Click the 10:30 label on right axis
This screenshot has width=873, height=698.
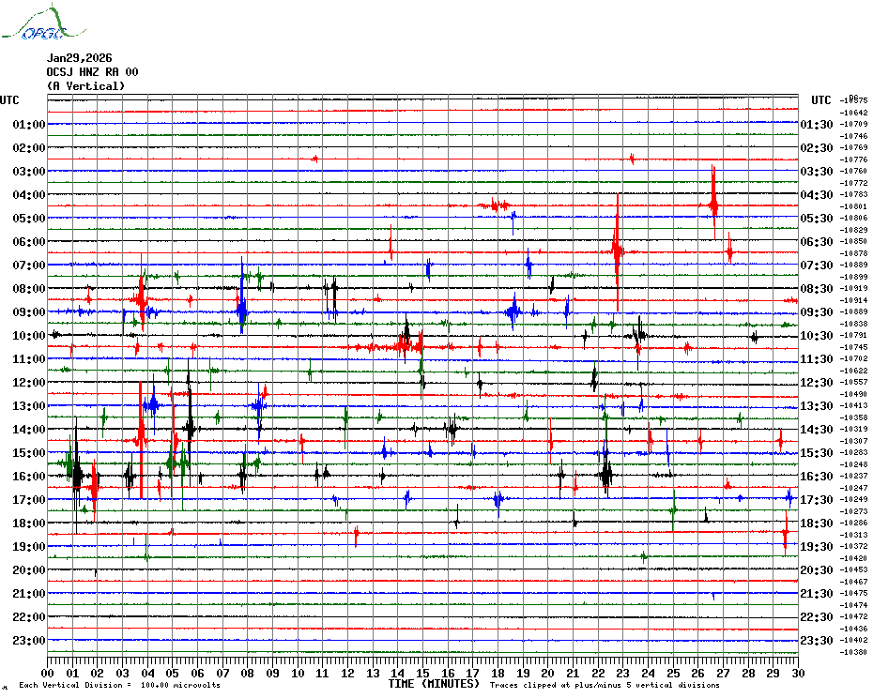coord(817,336)
